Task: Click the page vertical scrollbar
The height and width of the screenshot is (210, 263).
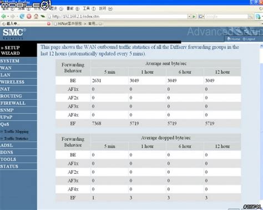Action: (x=261, y=127)
